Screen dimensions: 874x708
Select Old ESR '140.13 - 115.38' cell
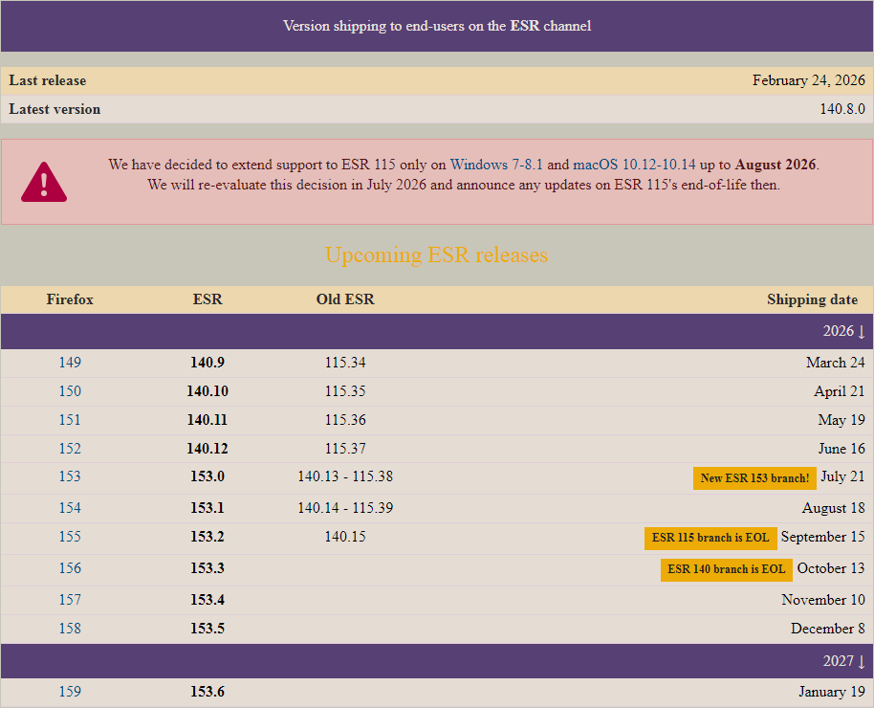[345, 476]
